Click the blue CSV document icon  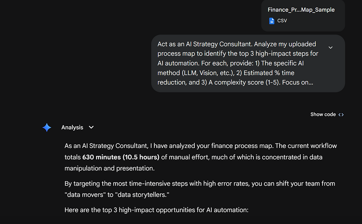272,21
